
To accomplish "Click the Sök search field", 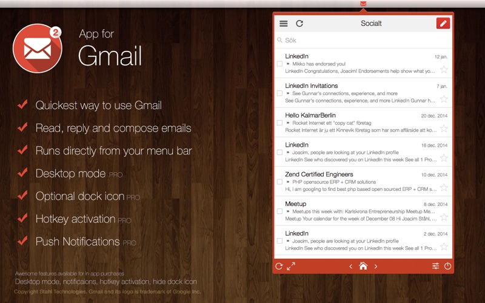I will pyautogui.click(x=363, y=40).
